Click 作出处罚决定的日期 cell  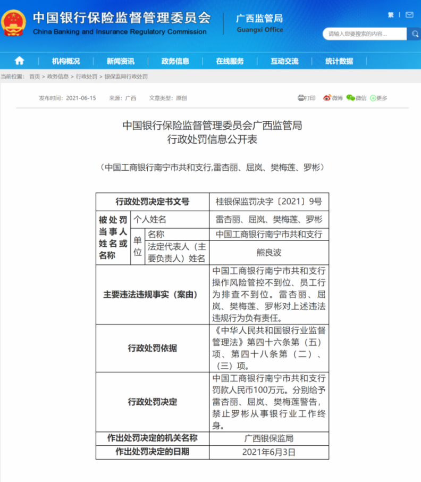click(x=153, y=452)
